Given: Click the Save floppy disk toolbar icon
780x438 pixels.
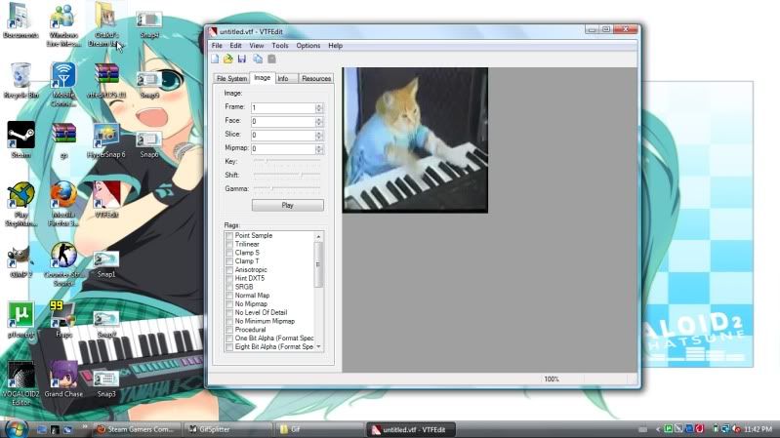Looking at the screenshot, I should coord(240,60).
